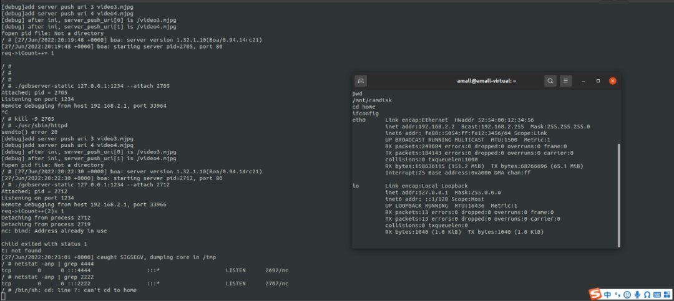Click the 'lo' interface name in ifconfig output

356,186
